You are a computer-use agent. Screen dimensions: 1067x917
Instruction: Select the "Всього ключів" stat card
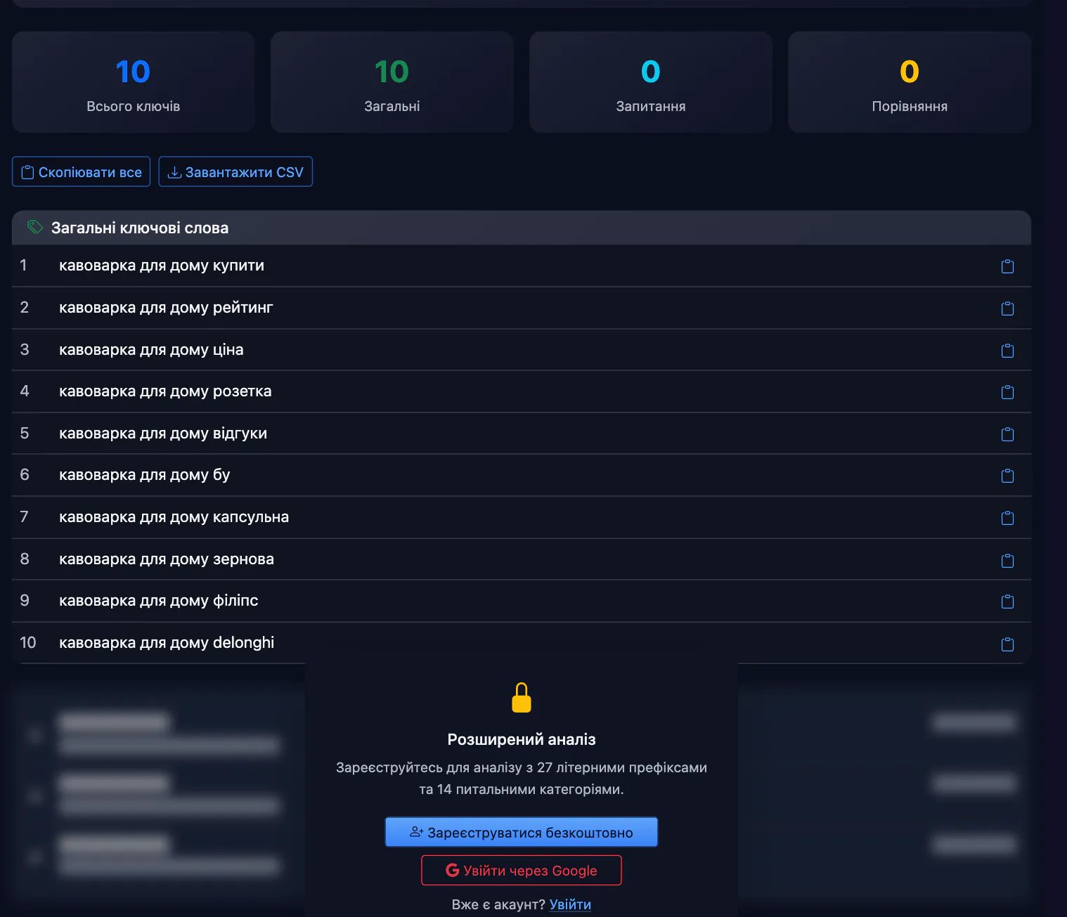point(134,82)
